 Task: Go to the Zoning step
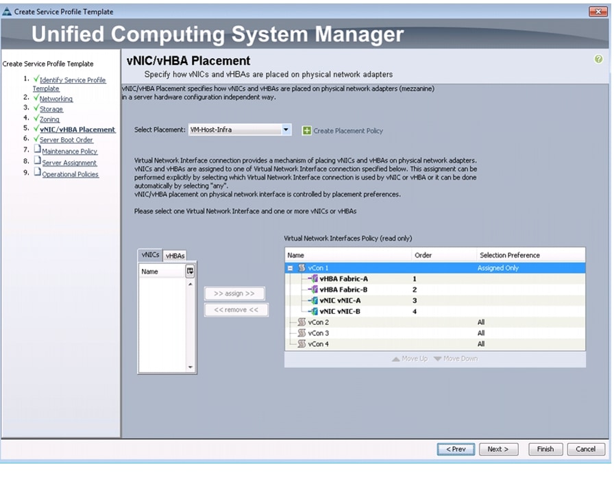(x=49, y=119)
